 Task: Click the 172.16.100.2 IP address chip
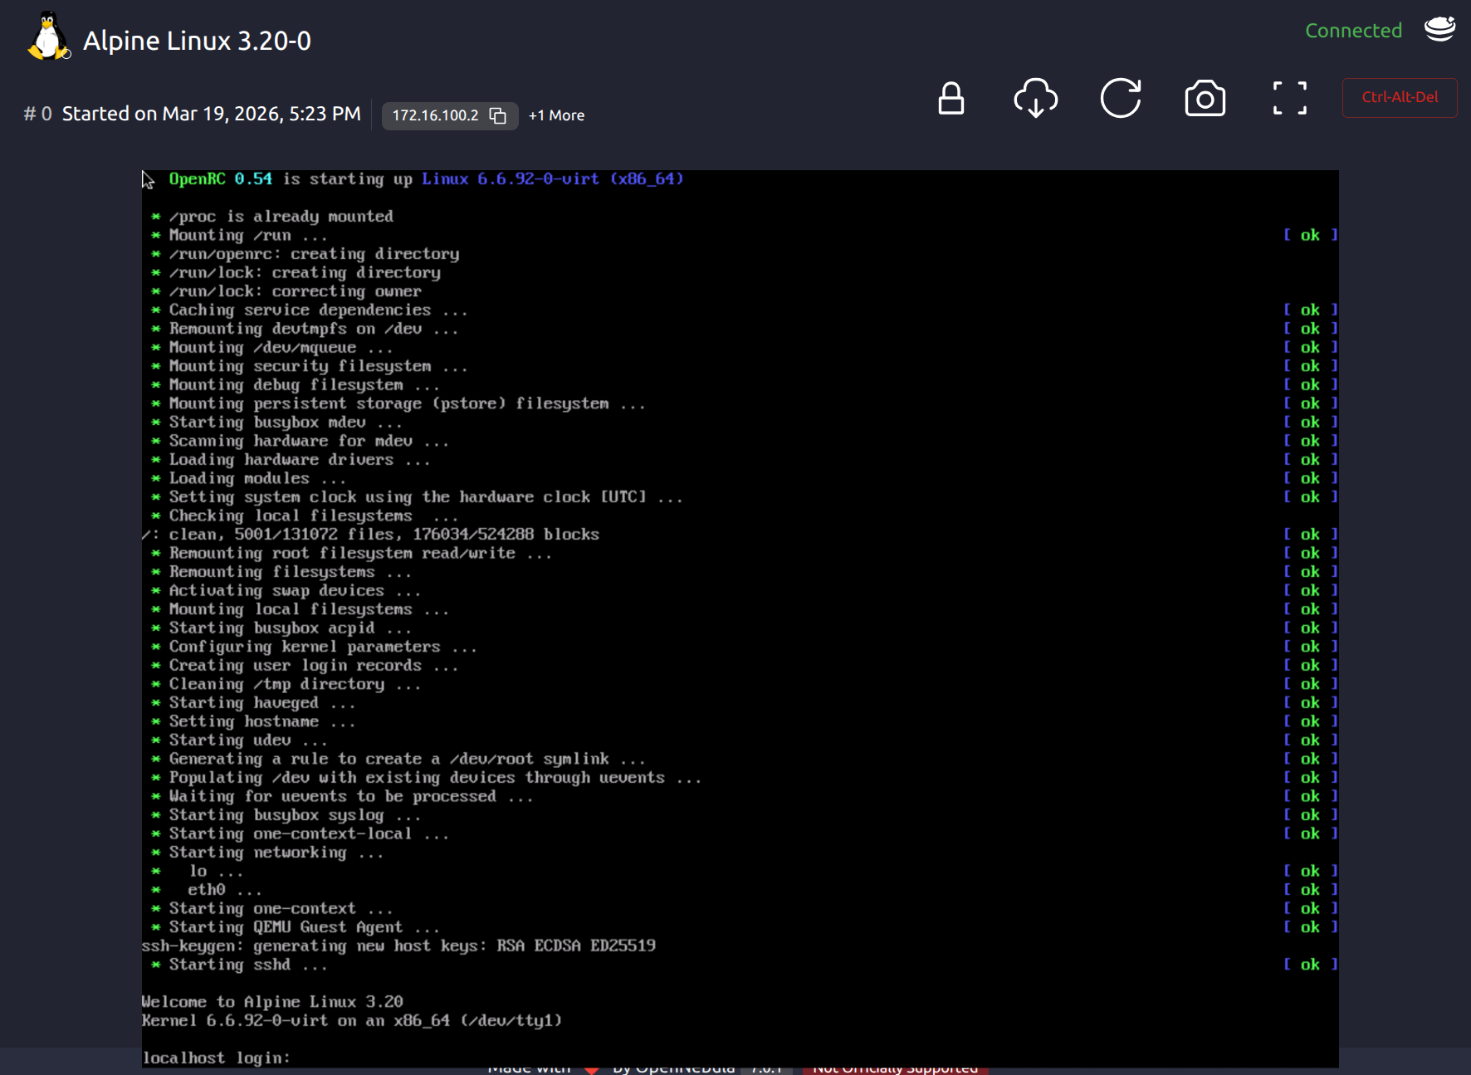[436, 115]
